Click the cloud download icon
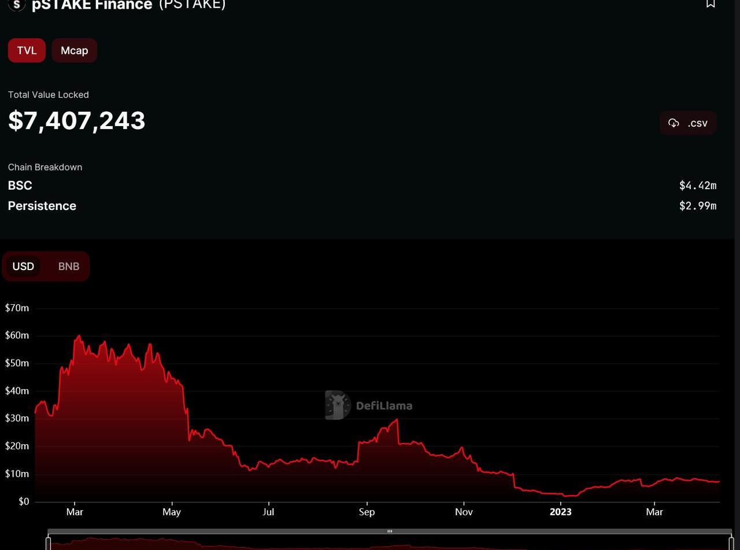This screenshot has width=740, height=550. pos(674,123)
